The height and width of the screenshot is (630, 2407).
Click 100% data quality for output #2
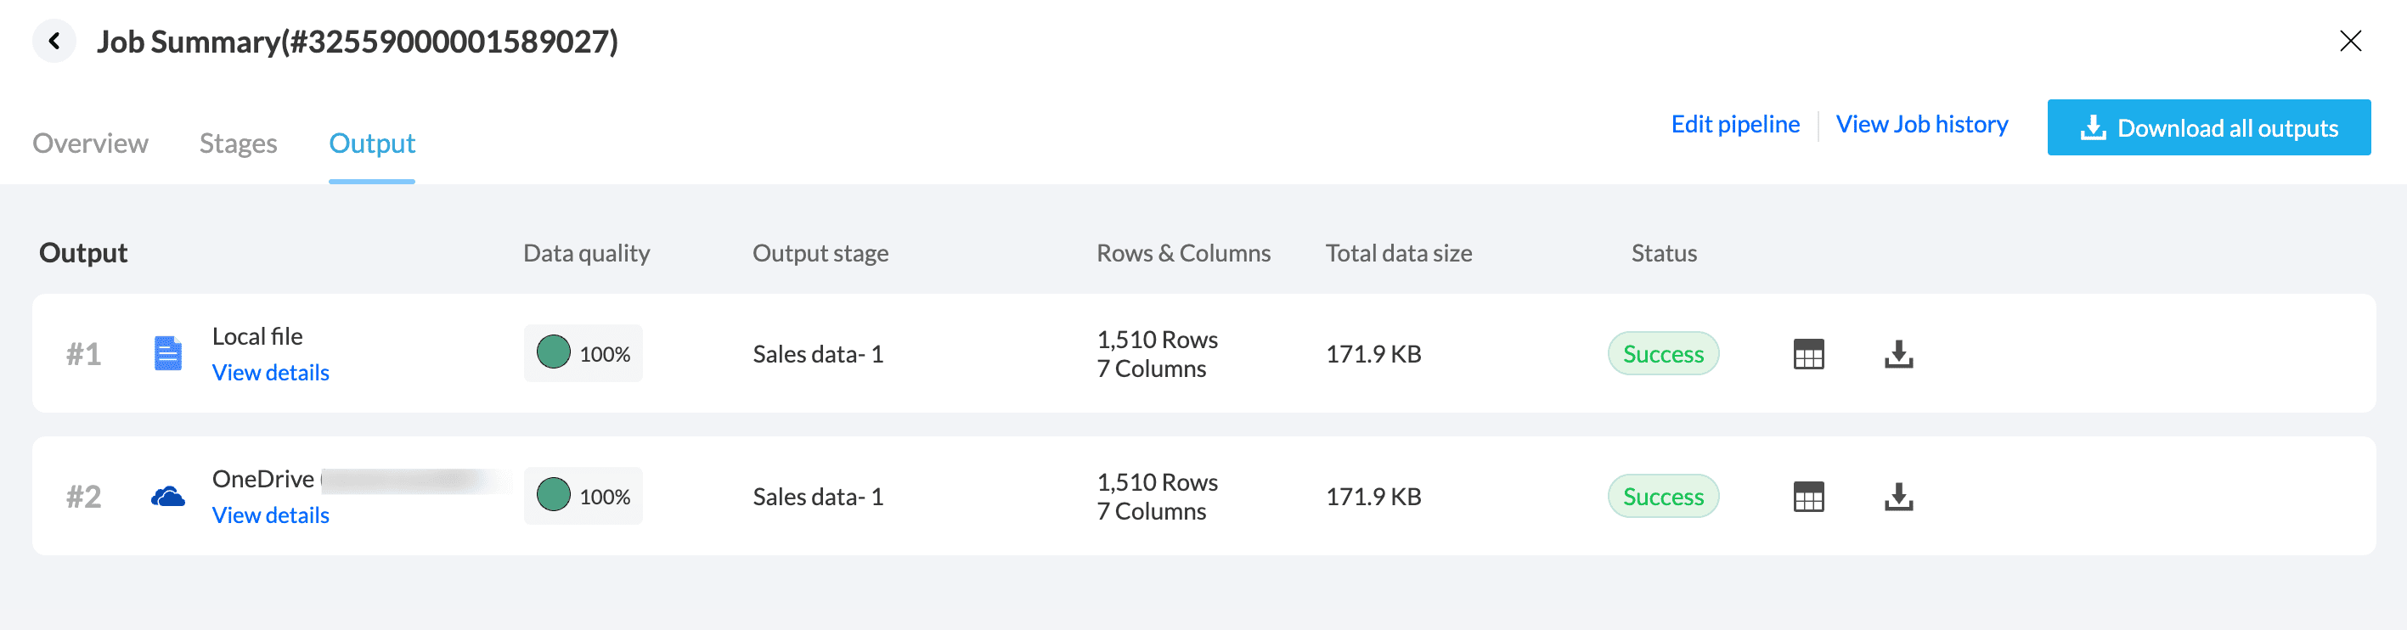point(583,498)
